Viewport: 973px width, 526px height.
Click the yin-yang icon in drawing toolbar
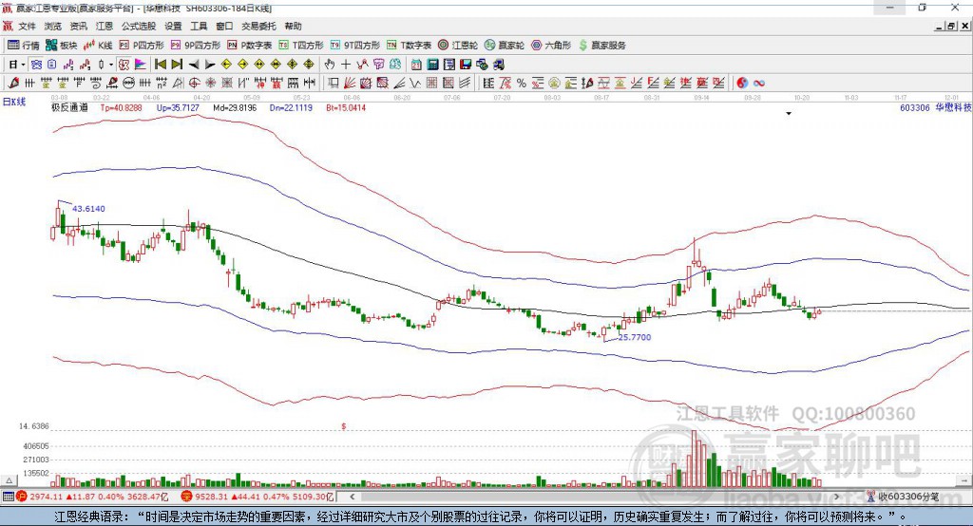pos(742,83)
